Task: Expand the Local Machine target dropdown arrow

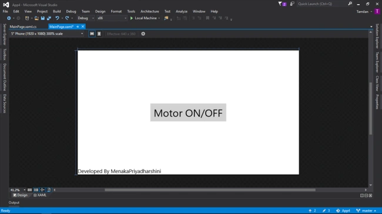Action: (159, 18)
